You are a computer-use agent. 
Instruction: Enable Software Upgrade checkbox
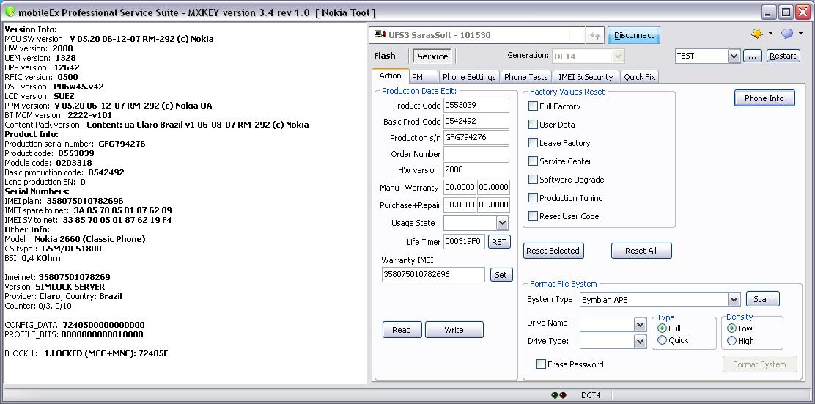tap(533, 180)
